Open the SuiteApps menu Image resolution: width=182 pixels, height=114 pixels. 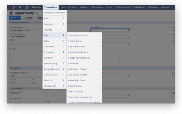pos(153,7)
